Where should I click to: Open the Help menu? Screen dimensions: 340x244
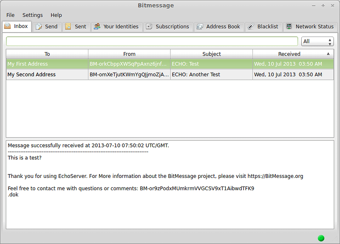click(x=56, y=15)
